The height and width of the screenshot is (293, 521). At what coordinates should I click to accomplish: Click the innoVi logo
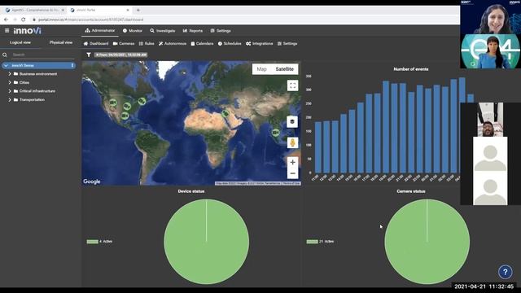(x=27, y=31)
